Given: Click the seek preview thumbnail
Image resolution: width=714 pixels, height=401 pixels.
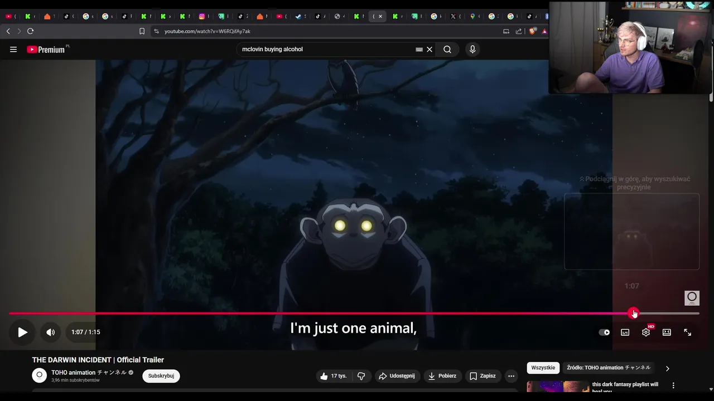Looking at the screenshot, I should pyautogui.click(x=631, y=232).
